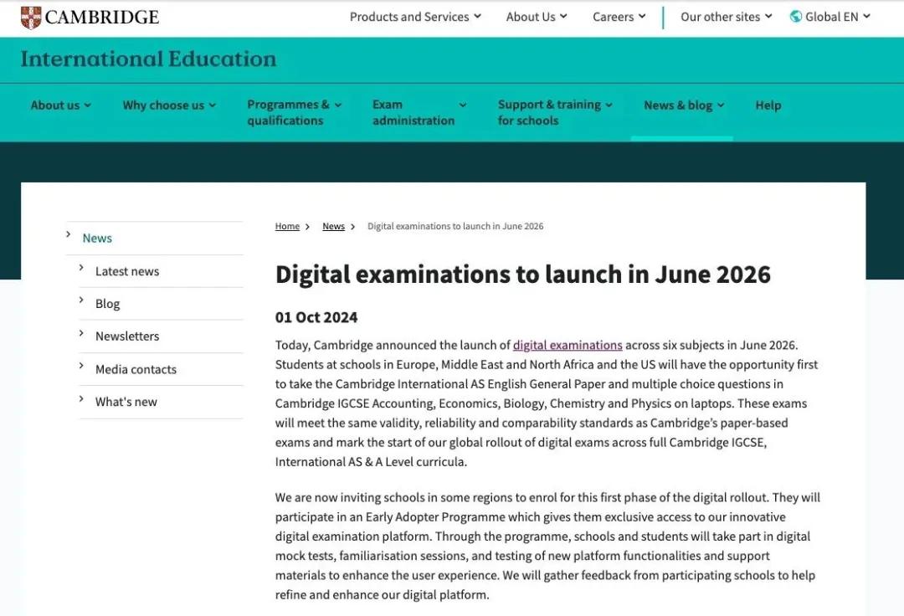Open the digital examinations hyperlink
Screen dimensions: 904x616
coord(567,345)
